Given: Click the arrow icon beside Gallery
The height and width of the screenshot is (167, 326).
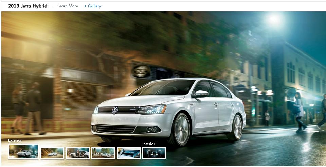Looking at the screenshot, I should (x=86, y=6).
